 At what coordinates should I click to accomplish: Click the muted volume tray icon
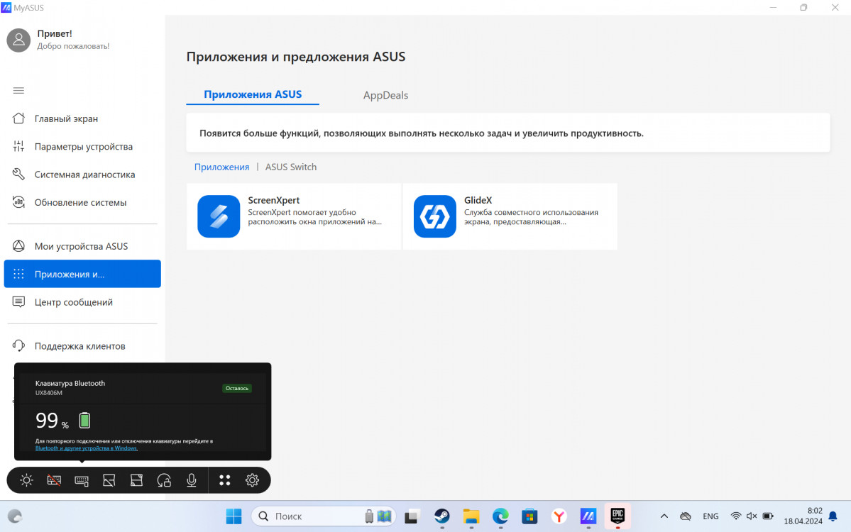click(752, 516)
